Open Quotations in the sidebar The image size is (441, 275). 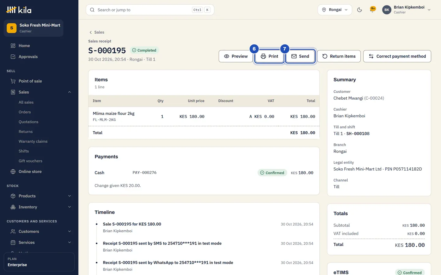tap(28, 122)
